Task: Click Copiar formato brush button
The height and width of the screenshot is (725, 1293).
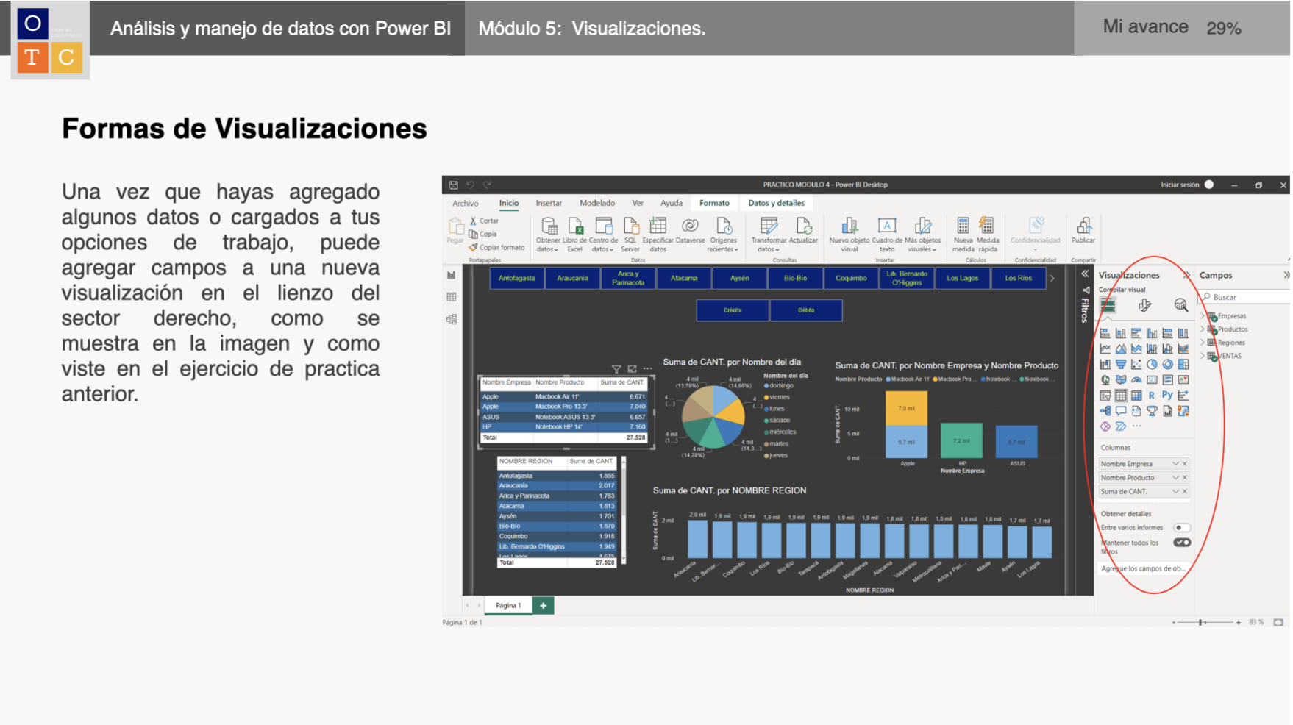Action: click(x=496, y=247)
